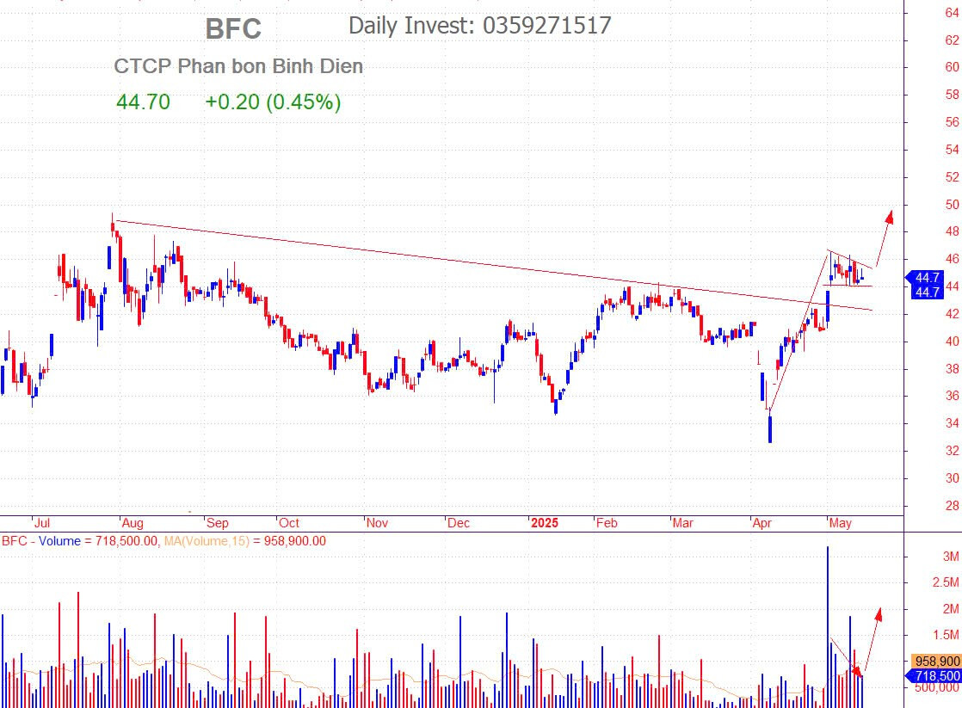Select the 2M volume axis label

pyautogui.click(x=951, y=608)
